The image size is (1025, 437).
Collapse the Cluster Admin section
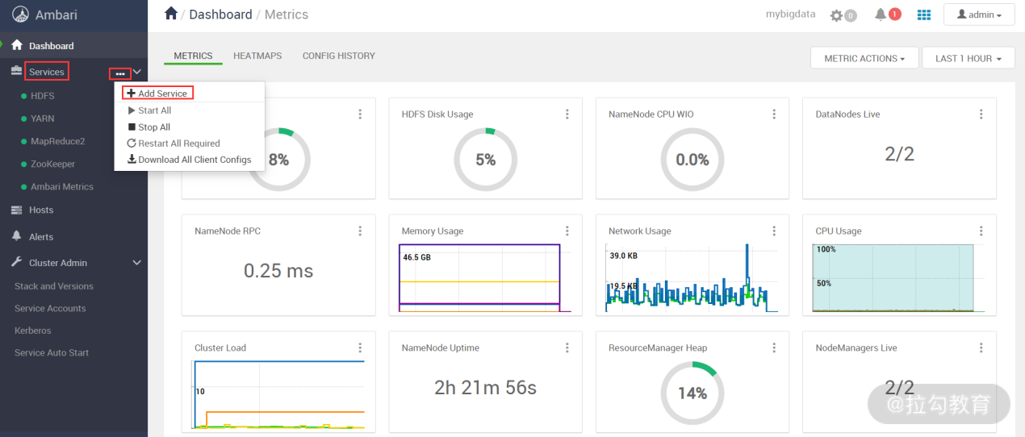point(137,263)
